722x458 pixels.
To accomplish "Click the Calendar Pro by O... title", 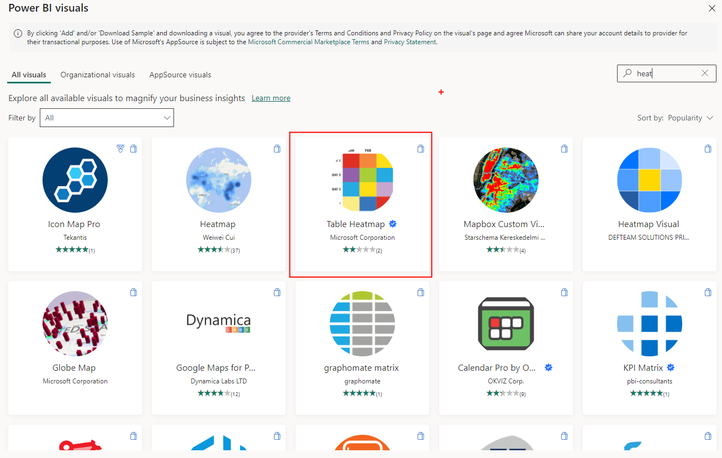I will pos(497,368).
